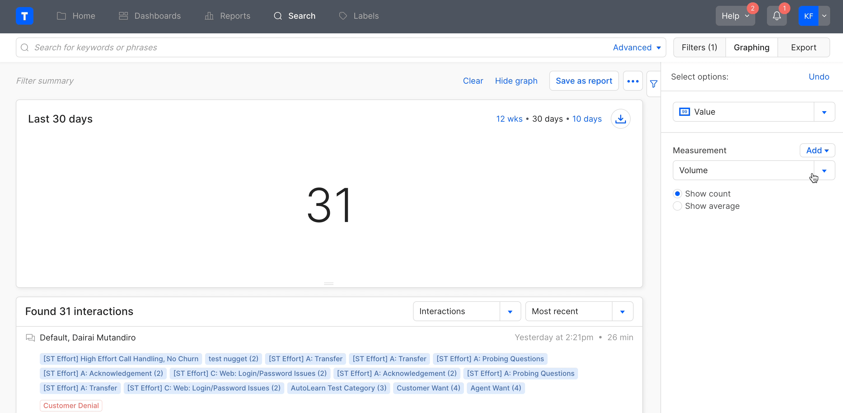
Task: Open the Graphing tab
Action: coord(751,47)
